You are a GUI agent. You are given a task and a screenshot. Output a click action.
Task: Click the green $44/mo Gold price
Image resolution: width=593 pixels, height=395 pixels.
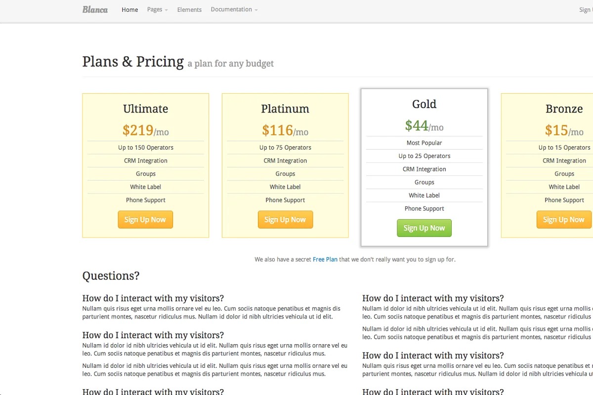tap(424, 126)
